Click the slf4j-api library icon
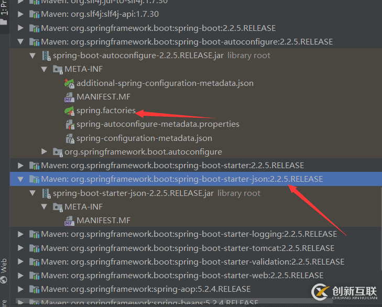 click(35, 14)
